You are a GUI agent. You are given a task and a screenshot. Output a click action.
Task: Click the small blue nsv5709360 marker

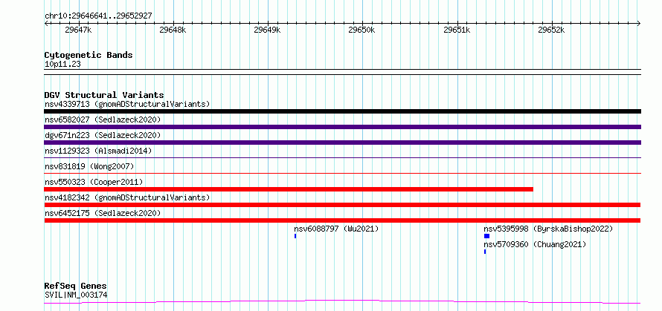pyautogui.click(x=485, y=252)
